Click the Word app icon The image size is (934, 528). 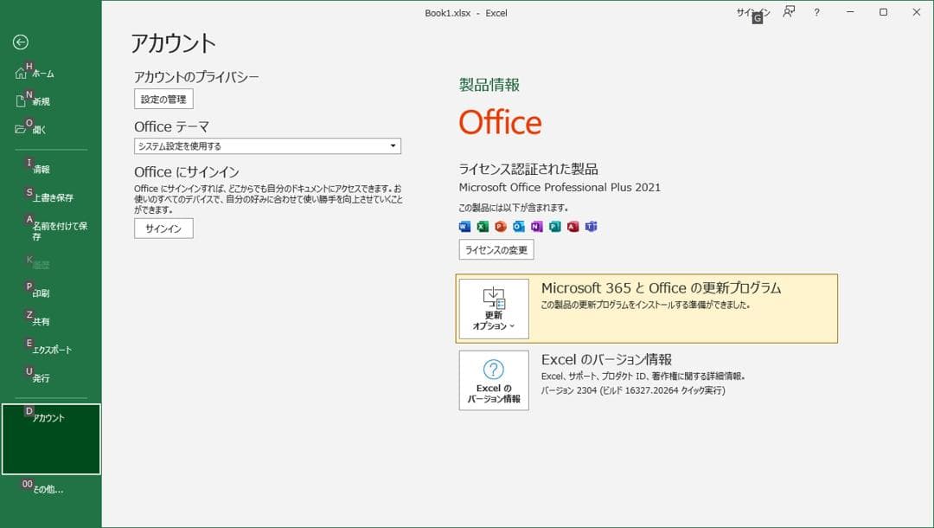click(x=464, y=226)
